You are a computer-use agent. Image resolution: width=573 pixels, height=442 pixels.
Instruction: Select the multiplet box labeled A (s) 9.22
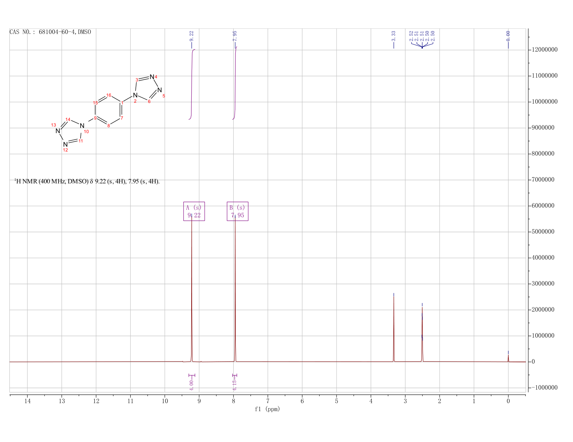194,211
